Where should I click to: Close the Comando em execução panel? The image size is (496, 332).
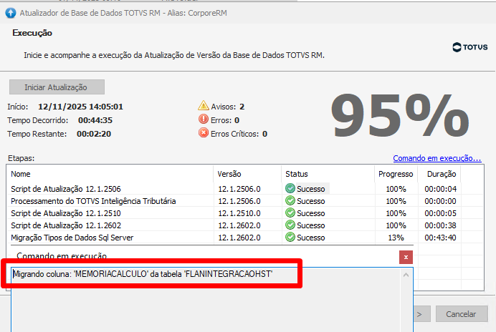406,257
